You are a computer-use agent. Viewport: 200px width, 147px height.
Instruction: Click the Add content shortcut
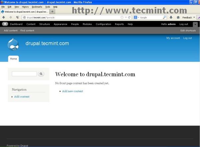point(11,30)
